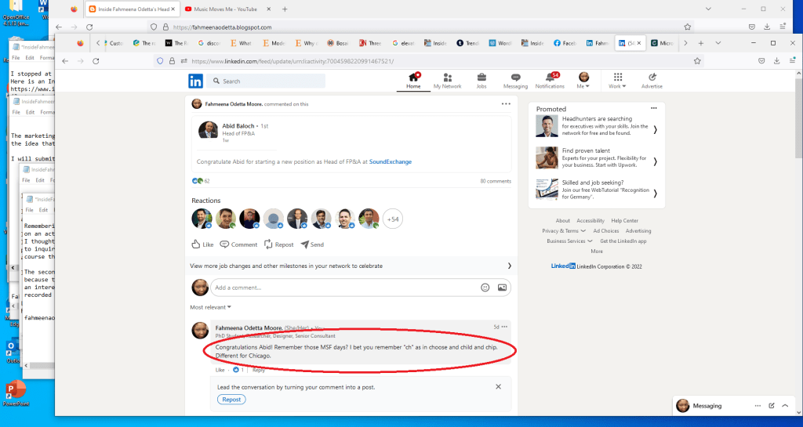
Task: Open 80 comments count
Action: coord(496,181)
